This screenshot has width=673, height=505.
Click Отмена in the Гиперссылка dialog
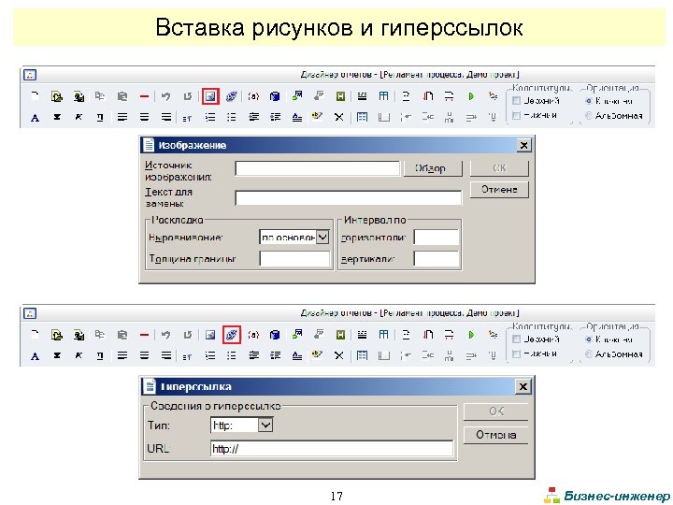click(x=495, y=435)
